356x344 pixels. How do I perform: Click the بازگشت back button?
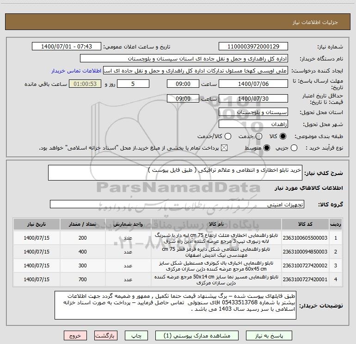[106, 336]
